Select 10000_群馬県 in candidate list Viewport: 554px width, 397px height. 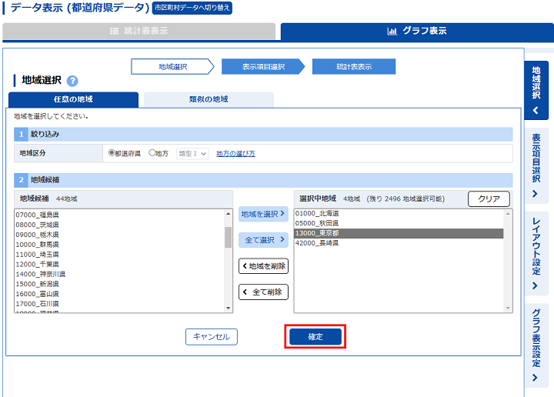(x=119, y=245)
